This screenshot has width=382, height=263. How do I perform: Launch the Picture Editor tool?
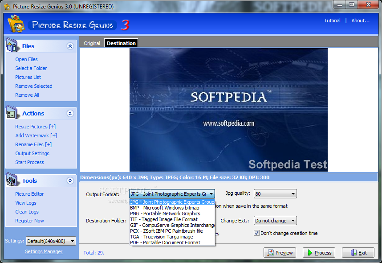[x=29, y=194]
